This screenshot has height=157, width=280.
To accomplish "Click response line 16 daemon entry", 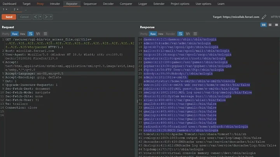I will click(x=180, y=39).
